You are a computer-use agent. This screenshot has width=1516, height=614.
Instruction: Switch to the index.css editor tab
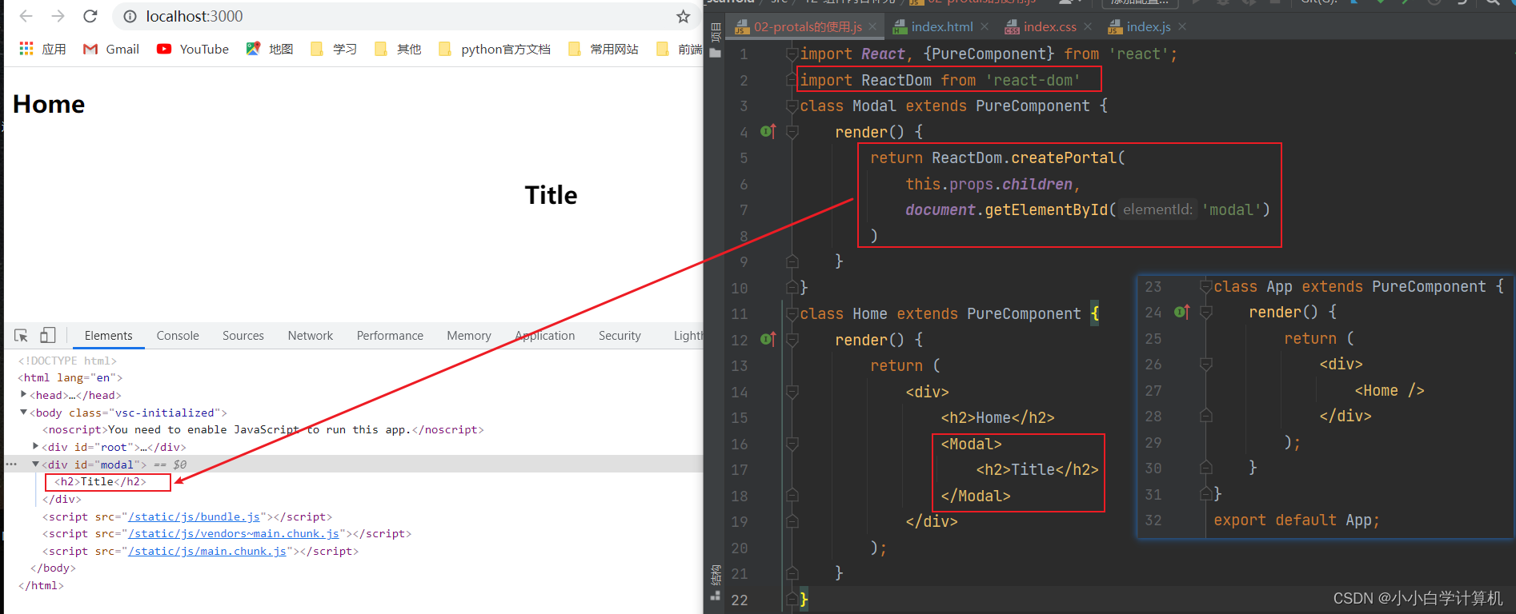point(1049,26)
